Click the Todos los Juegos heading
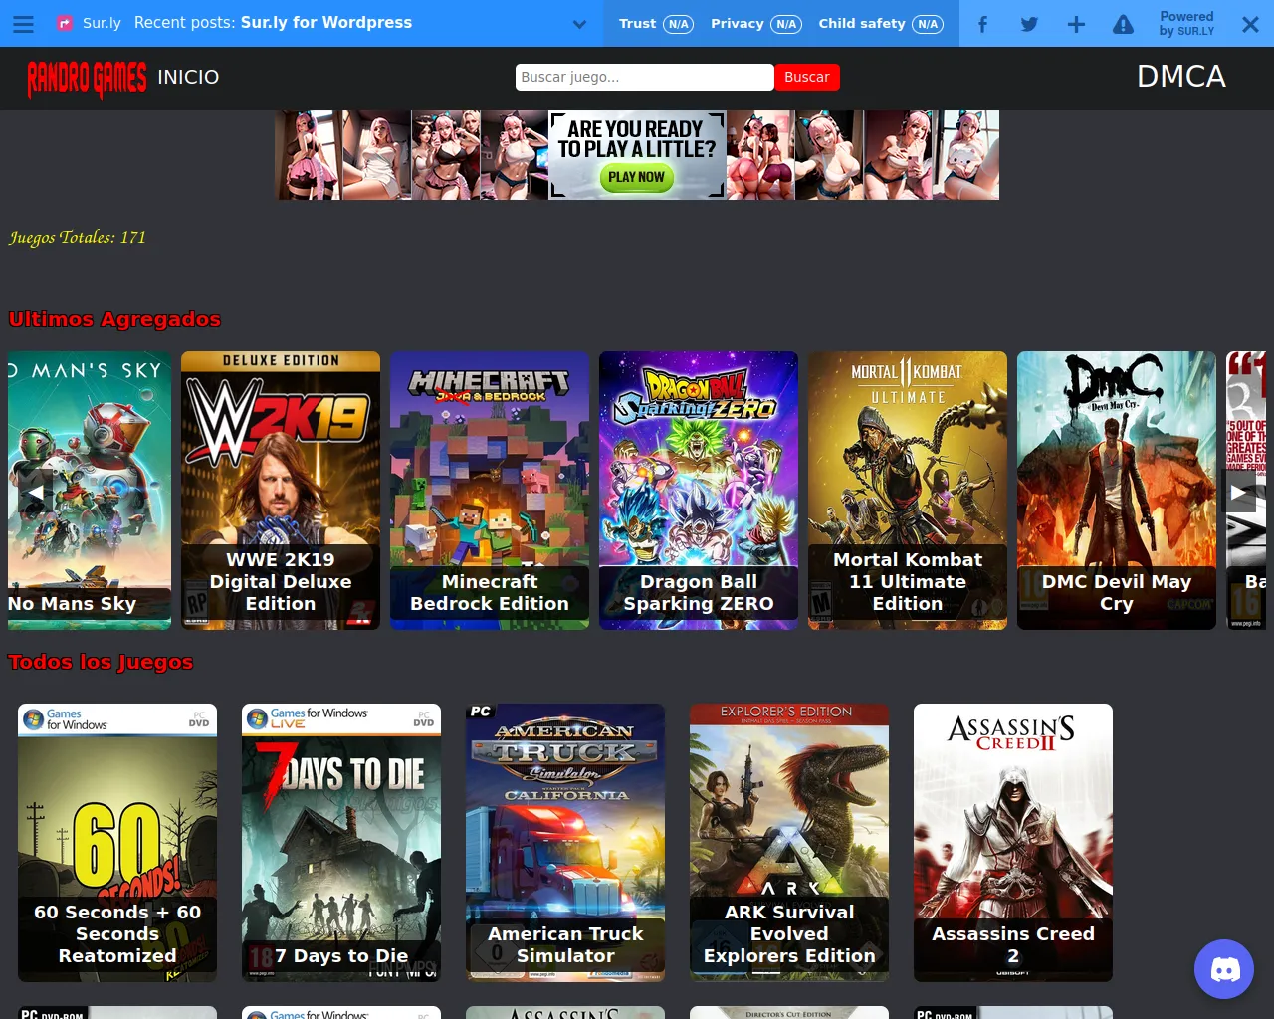 (101, 662)
